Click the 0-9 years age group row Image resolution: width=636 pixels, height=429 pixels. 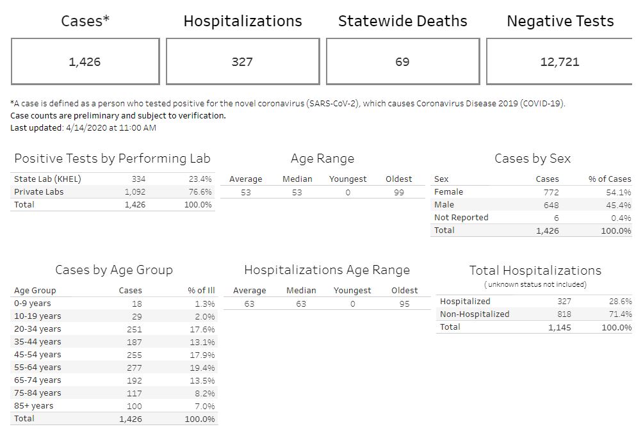coord(33,304)
